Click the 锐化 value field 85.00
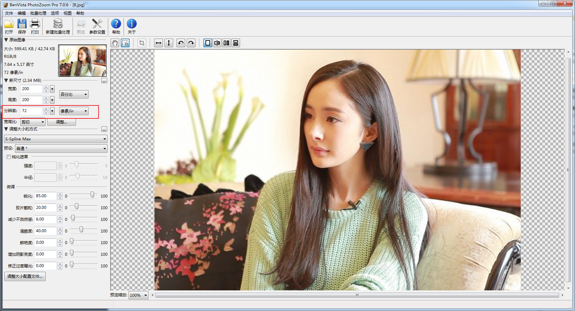The image size is (575, 311). point(46,196)
